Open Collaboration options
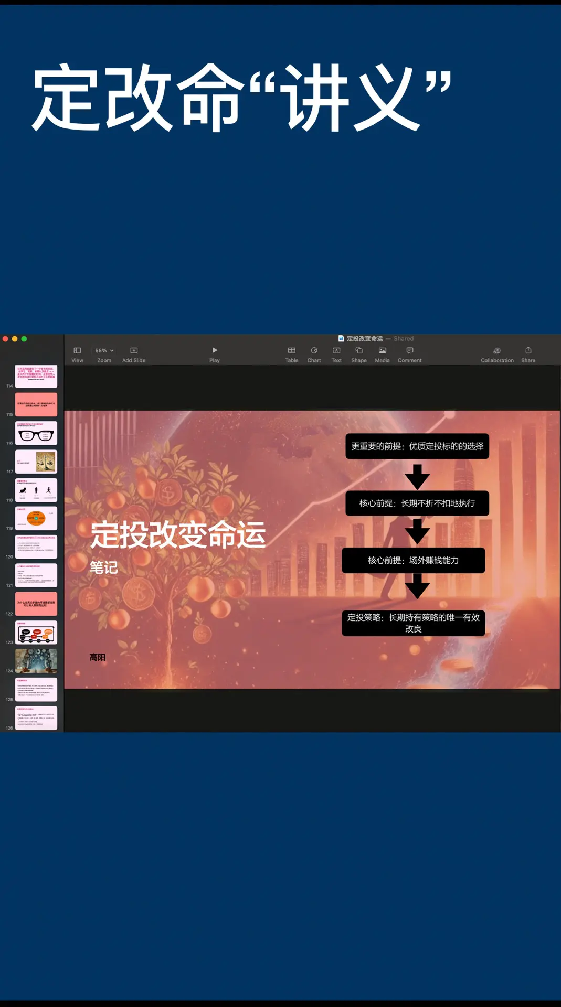 497,351
